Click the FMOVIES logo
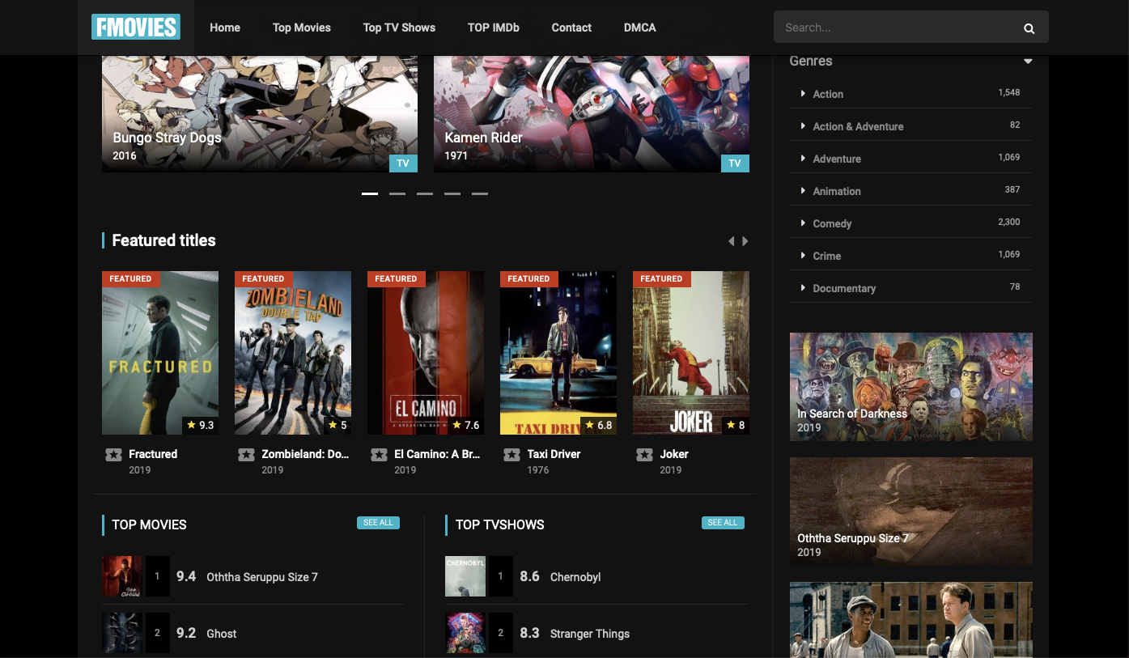This screenshot has height=658, width=1129. [136, 28]
